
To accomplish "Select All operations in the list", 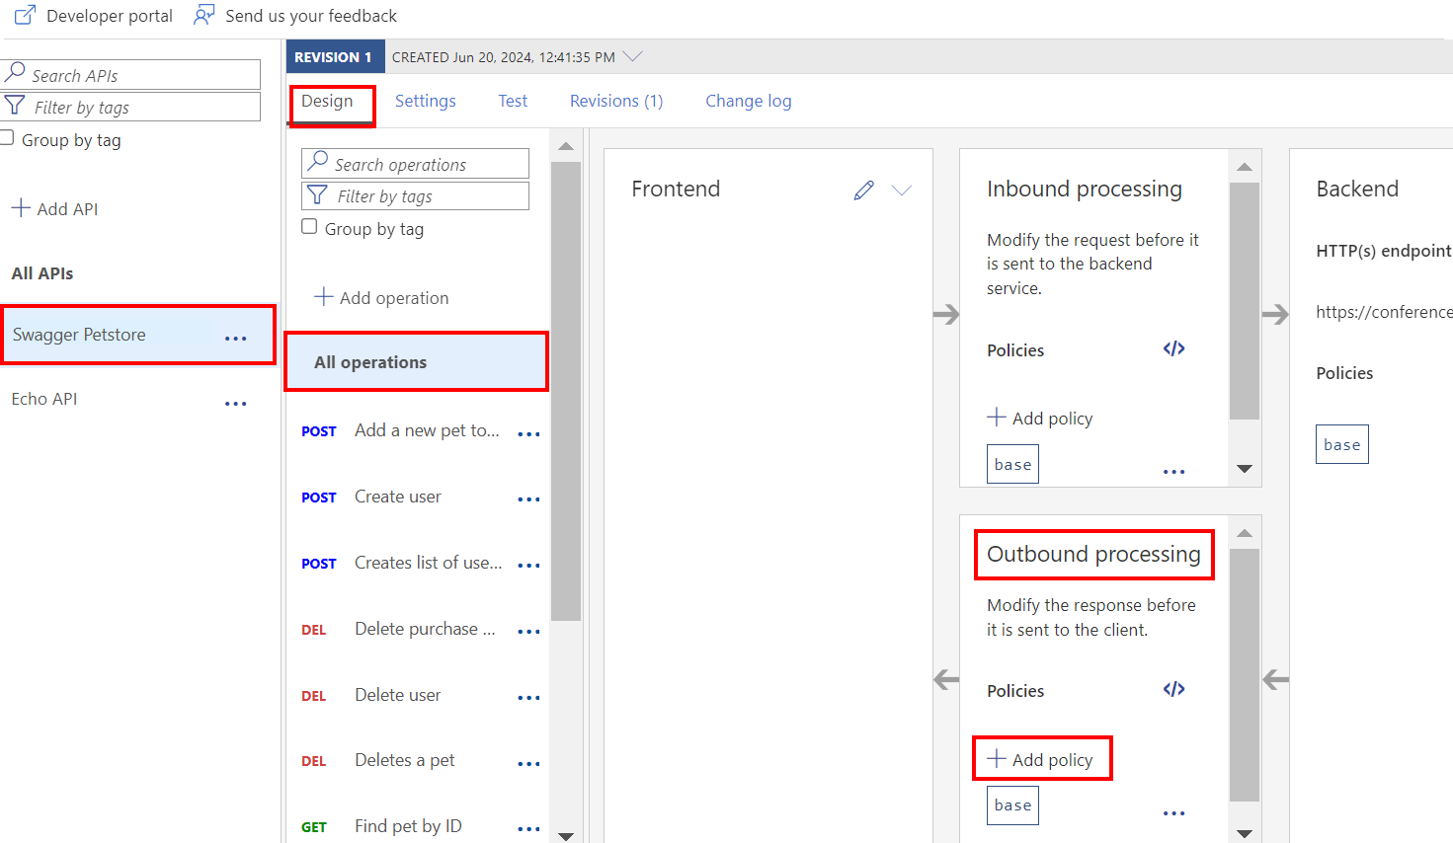I will (x=416, y=362).
